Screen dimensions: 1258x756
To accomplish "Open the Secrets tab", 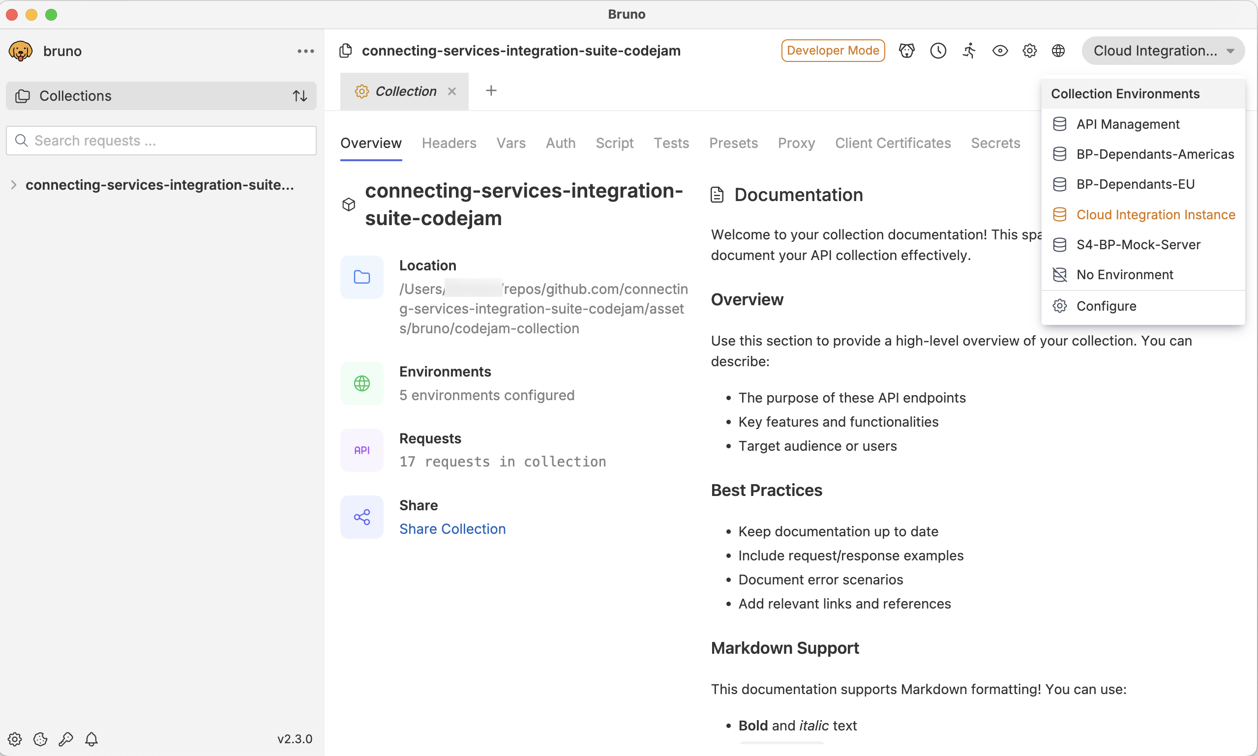I will (995, 143).
